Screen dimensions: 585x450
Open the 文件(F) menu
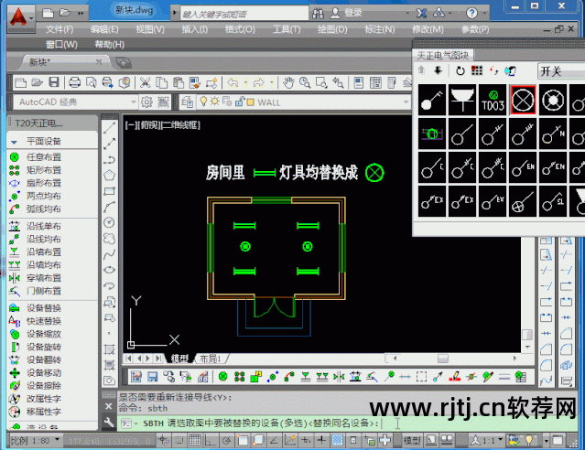[x=60, y=29]
